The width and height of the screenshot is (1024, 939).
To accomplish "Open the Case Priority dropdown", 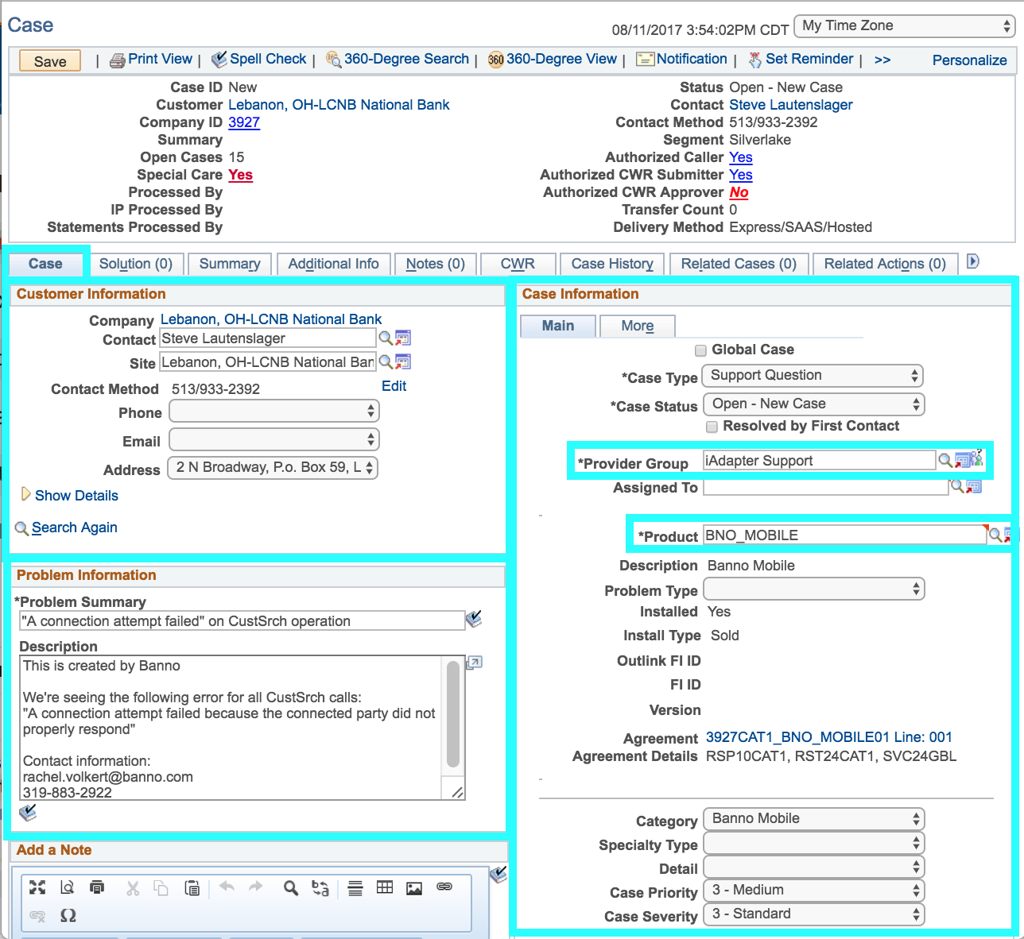I will [814, 891].
